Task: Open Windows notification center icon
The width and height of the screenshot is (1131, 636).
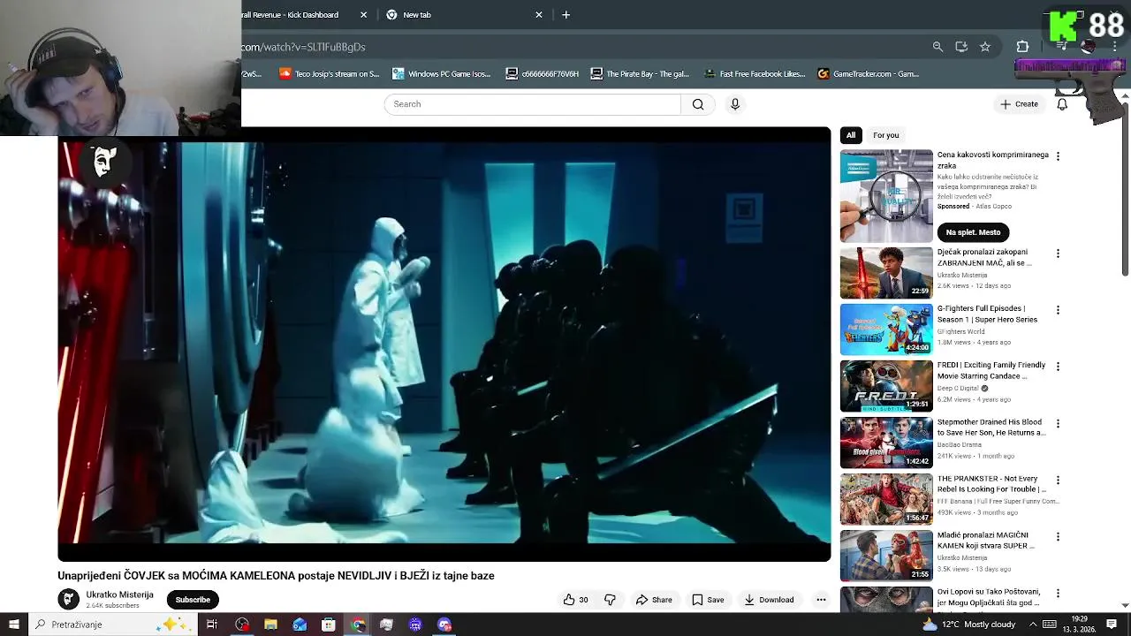Action: (x=1112, y=625)
